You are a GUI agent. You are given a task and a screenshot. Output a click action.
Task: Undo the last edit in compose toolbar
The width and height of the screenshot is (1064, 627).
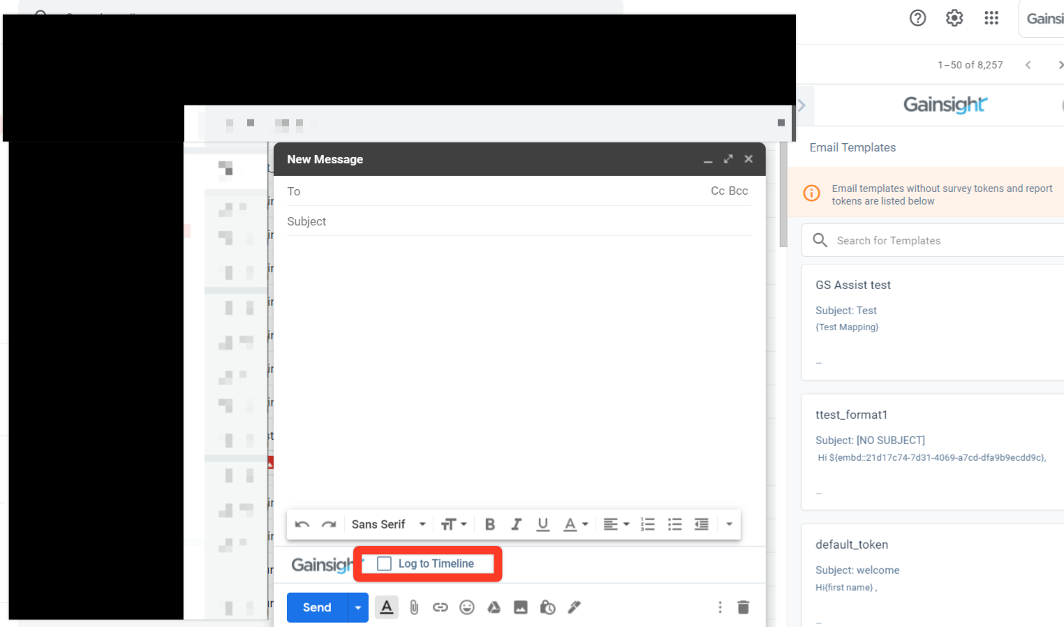coord(302,524)
